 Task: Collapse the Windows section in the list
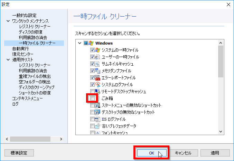tap(80, 43)
